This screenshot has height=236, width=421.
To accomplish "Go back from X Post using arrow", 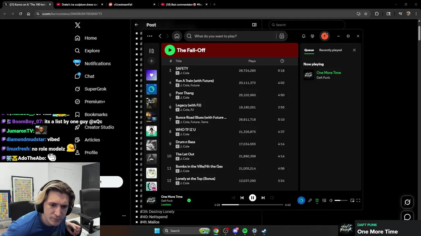I will click(136, 25).
